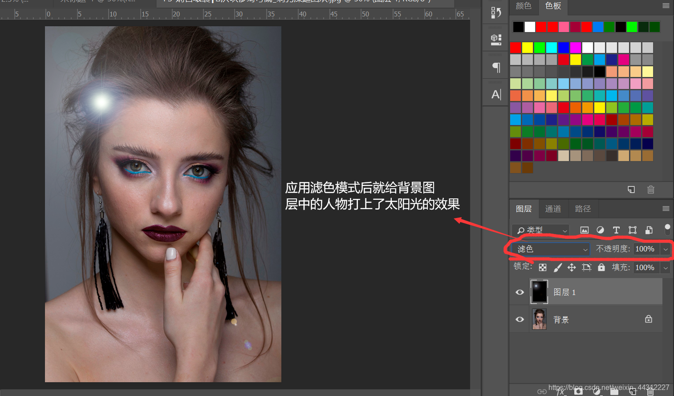674x396 pixels.
Task: Create a new swatch in the swatches panel
Action: [631, 190]
